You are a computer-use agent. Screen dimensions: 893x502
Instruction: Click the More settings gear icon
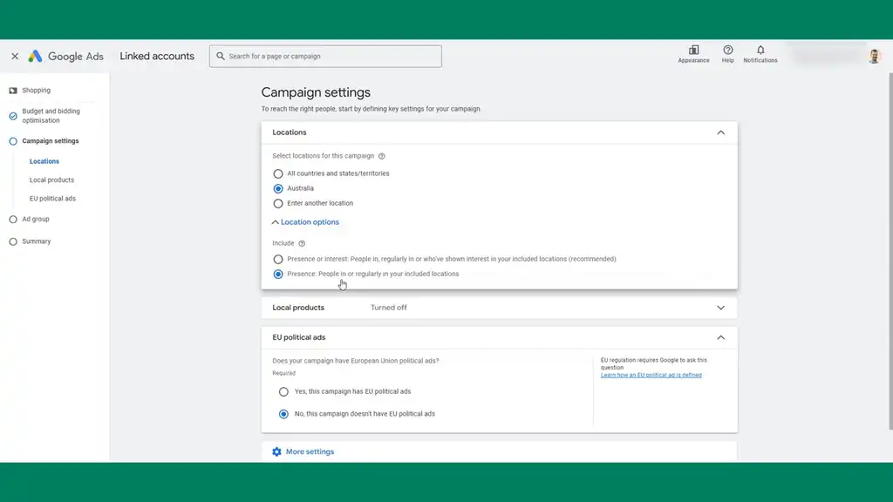coord(277,451)
